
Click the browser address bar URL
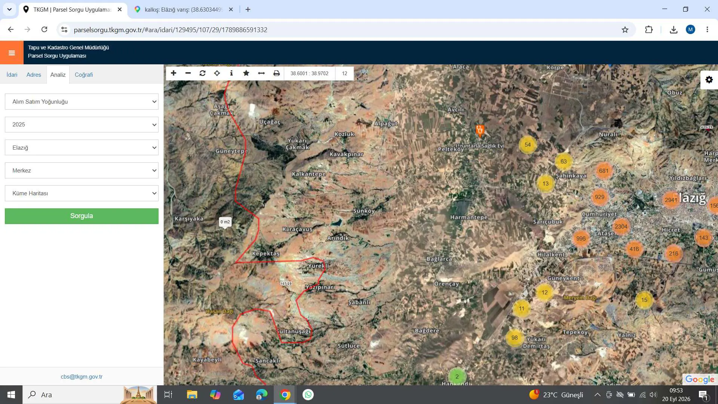(x=171, y=30)
